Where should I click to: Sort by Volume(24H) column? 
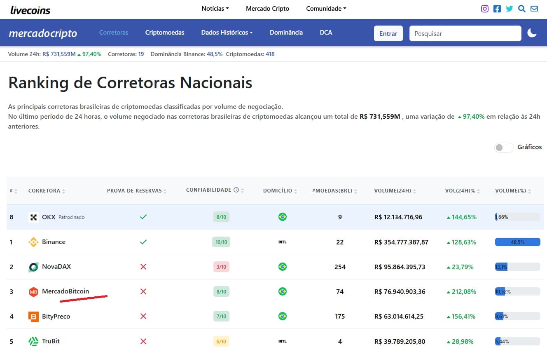[395, 191]
